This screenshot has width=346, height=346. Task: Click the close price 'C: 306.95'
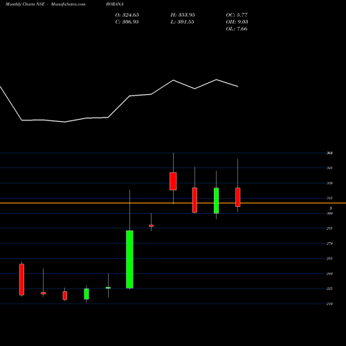coord(127,22)
